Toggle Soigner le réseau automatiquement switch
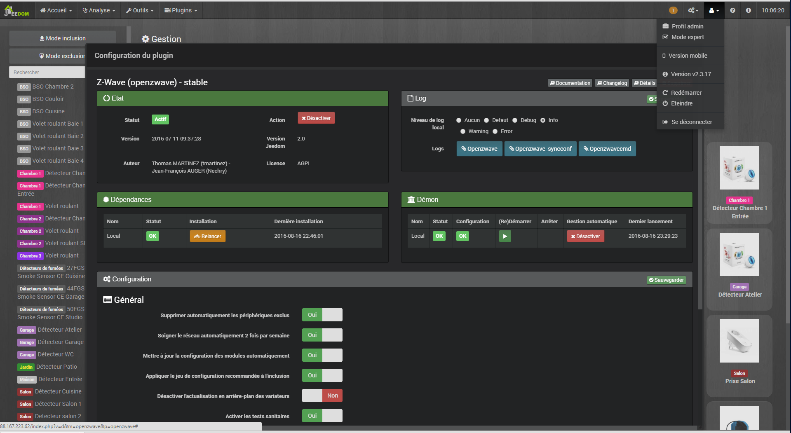 [322, 335]
